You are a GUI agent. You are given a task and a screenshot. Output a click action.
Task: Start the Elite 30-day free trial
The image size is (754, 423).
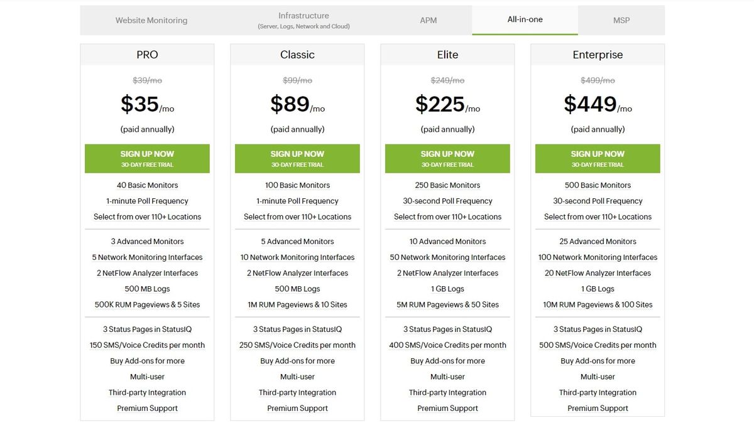(447, 158)
